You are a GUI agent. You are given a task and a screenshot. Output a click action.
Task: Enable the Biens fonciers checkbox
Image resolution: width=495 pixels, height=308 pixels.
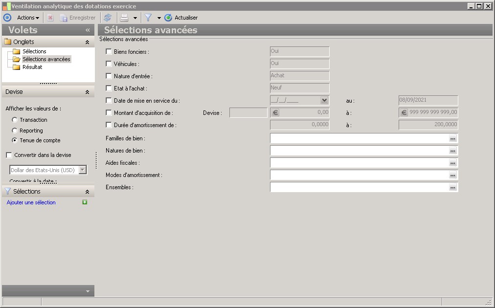pos(109,52)
